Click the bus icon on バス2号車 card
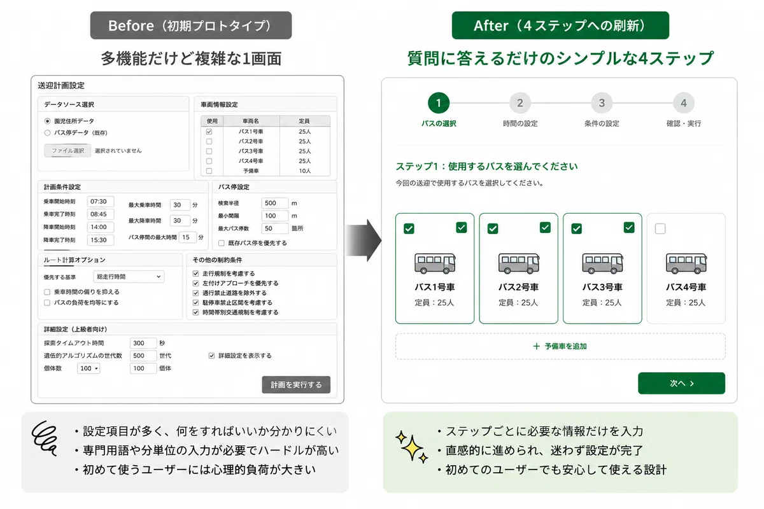The width and height of the screenshot is (764, 509). pyautogui.click(x=518, y=263)
